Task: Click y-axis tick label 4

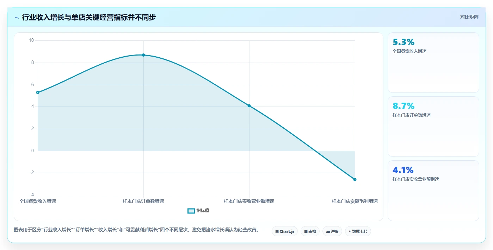Action: pyautogui.click(x=32, y=107)
